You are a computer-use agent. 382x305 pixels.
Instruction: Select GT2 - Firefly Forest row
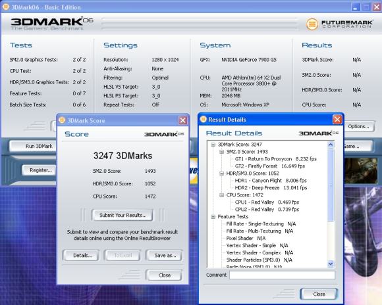coord(269,166)
